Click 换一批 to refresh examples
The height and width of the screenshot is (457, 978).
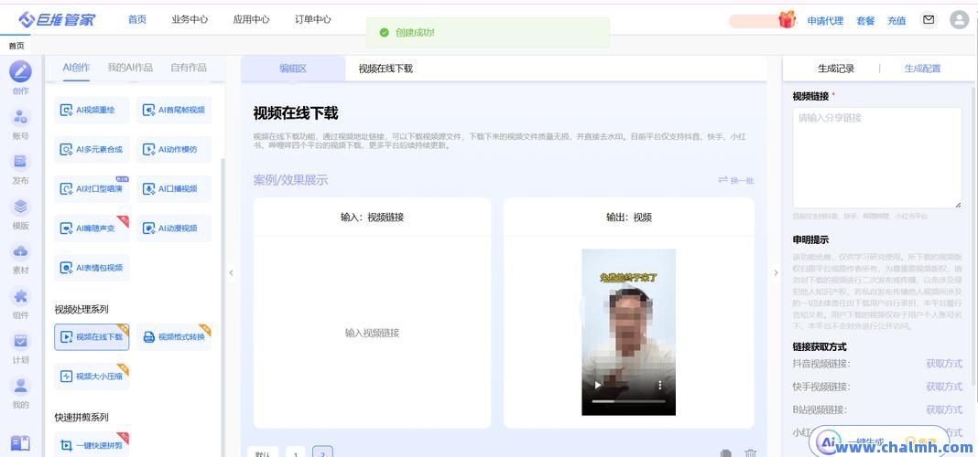[736, 180]
